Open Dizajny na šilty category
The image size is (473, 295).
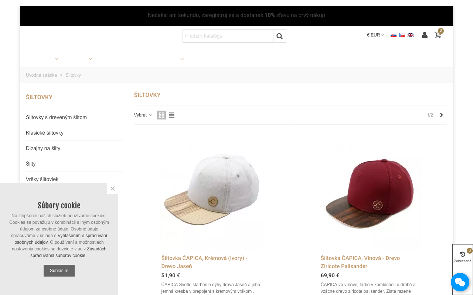point(43,148)
